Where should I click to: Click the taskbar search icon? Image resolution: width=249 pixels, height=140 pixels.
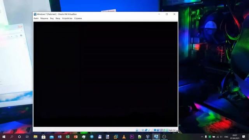coord(12,136)
